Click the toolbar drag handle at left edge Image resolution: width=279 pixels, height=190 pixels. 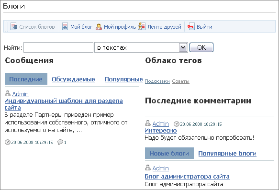(x=6, y=26)
